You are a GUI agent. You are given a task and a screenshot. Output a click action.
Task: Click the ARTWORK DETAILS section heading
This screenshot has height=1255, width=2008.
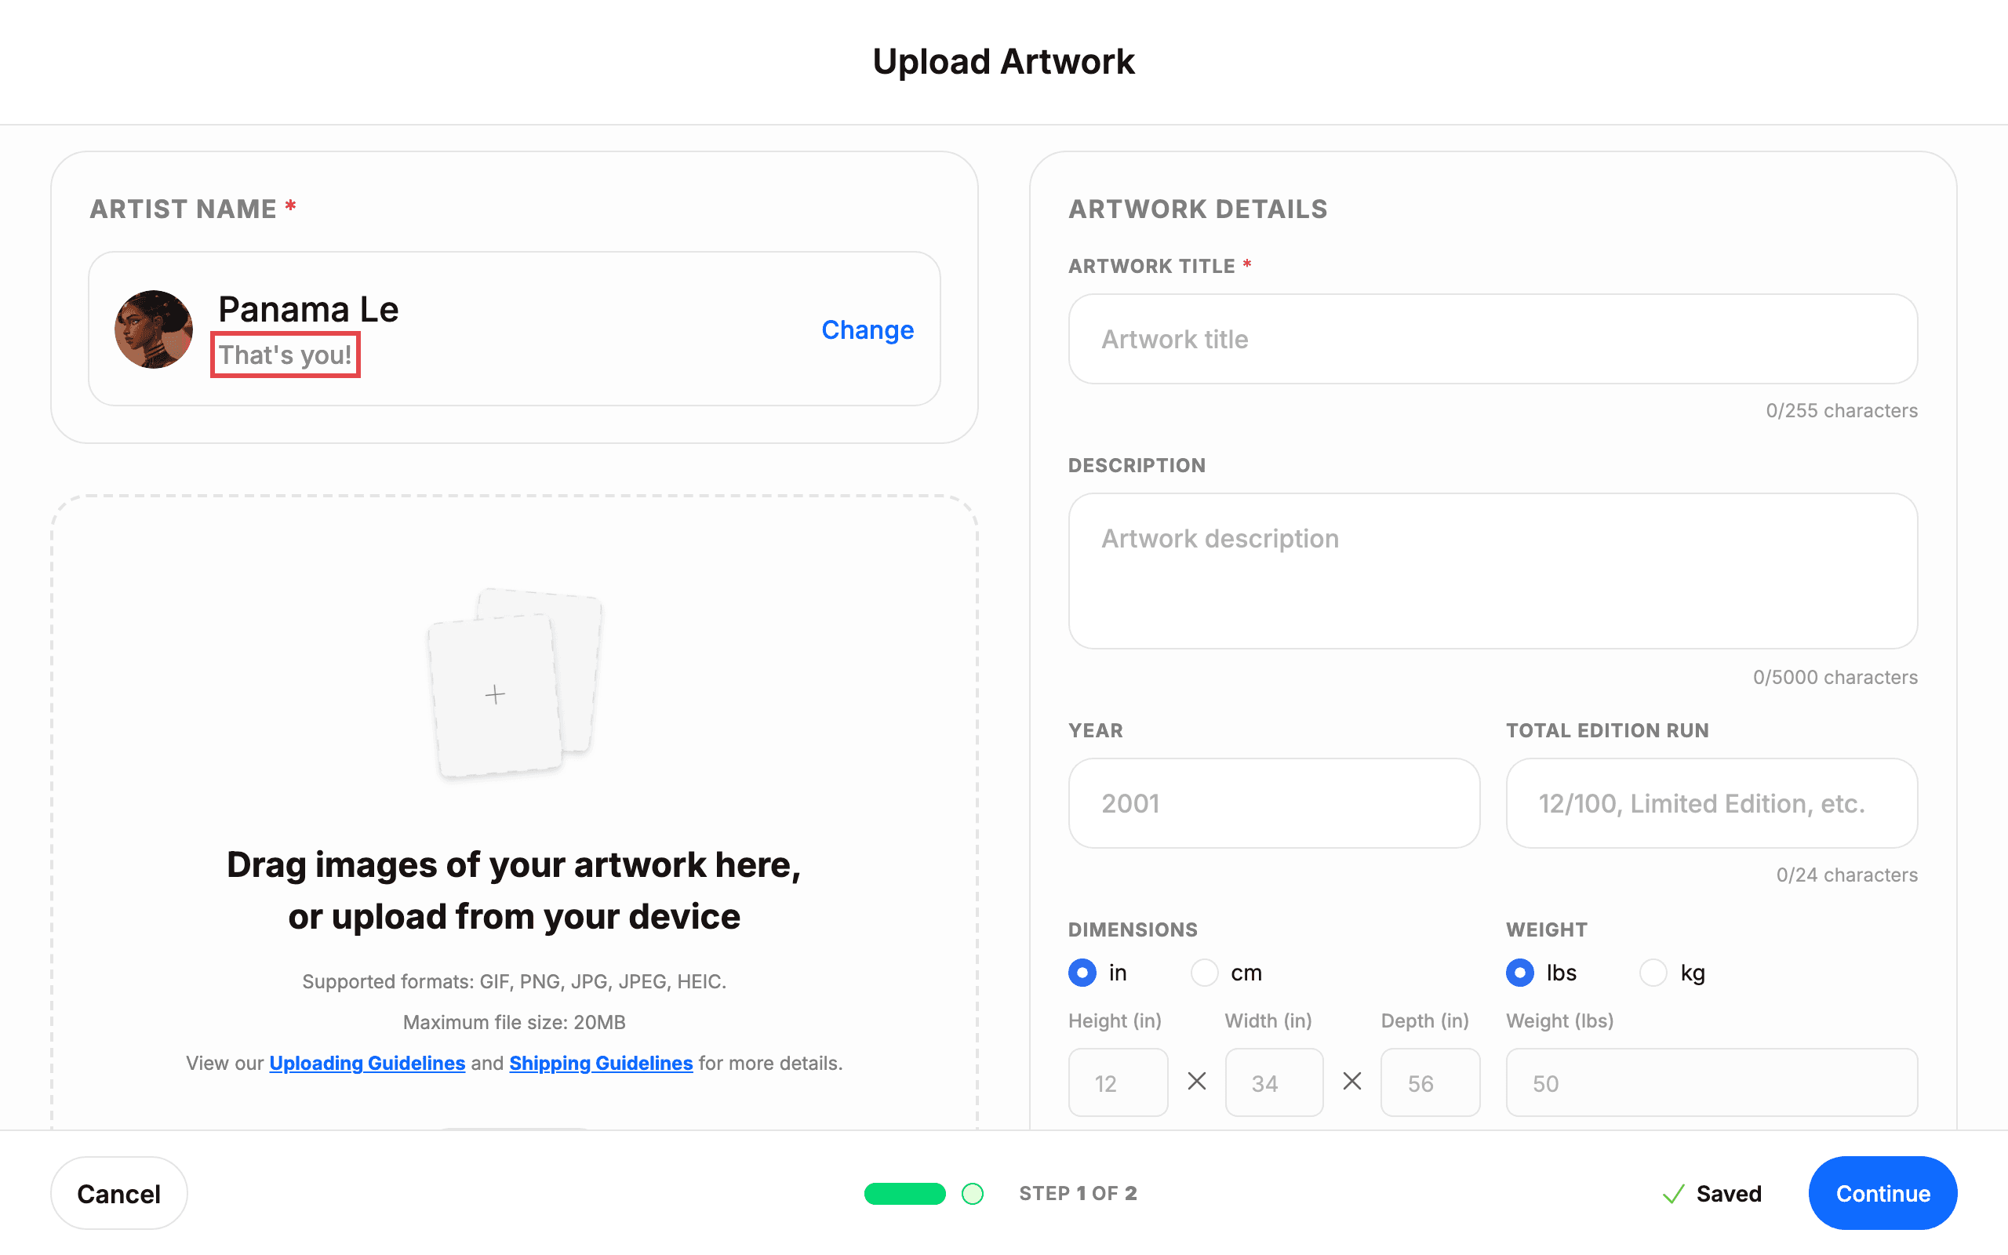(x=1199, y=209)
